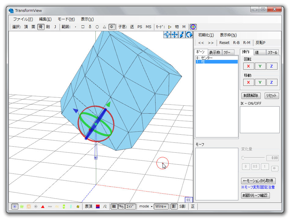The height and width of the screenshot is (219, 290).
Task: Toggle face selection 面
Action: (x=33, y=27)
